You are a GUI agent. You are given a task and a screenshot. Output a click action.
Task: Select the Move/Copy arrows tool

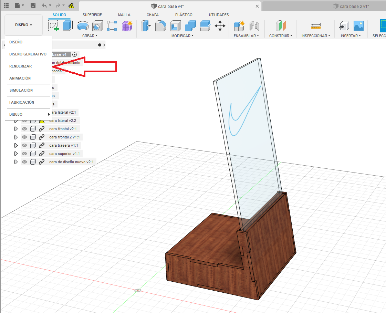tap(220, 26)
